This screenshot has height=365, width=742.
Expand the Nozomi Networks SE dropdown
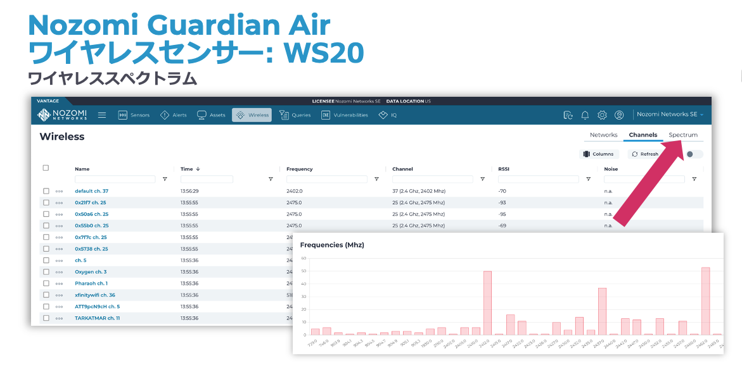coord(670,114)
